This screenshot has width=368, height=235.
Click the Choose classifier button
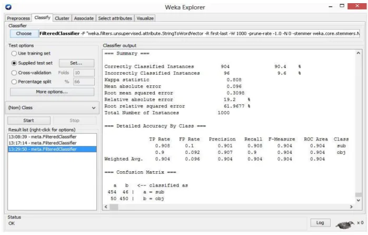(24, 34)
